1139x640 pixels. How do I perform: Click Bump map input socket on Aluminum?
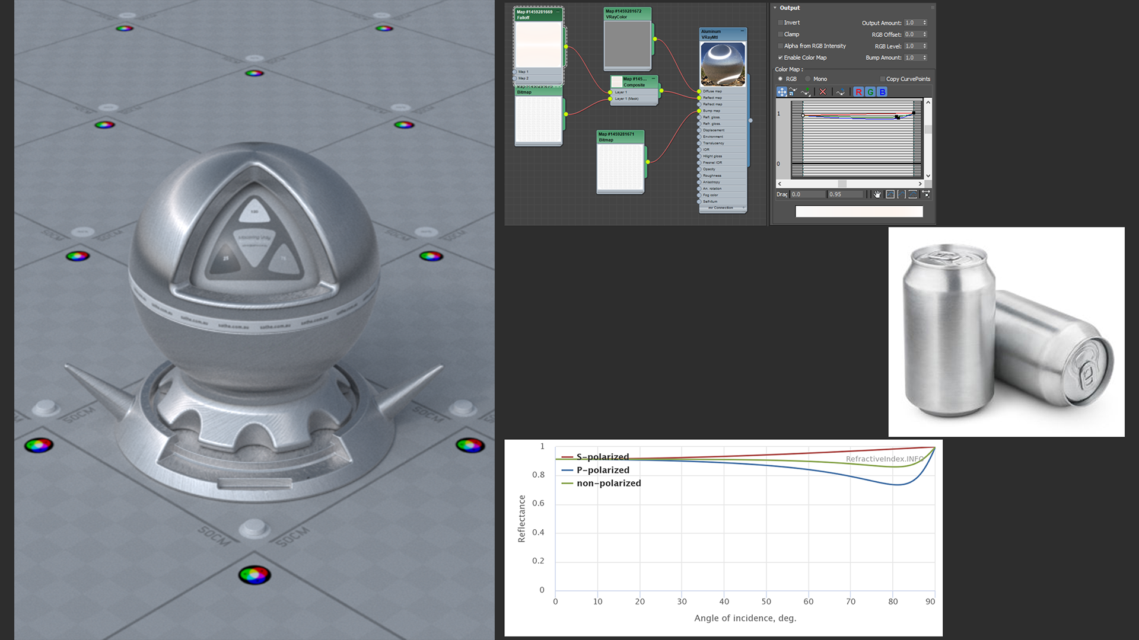699,111
